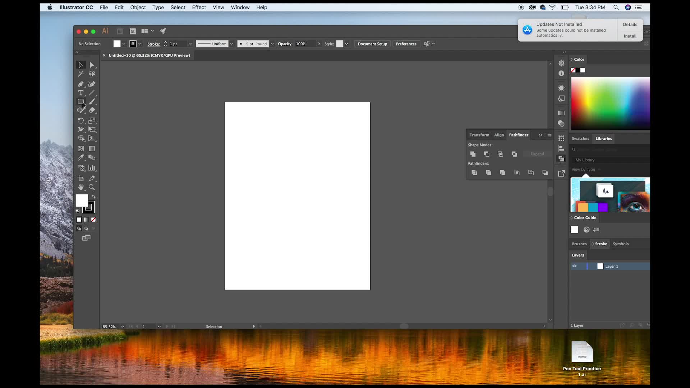Open zoom level 65.32% dropdown

tap(123, 327)
